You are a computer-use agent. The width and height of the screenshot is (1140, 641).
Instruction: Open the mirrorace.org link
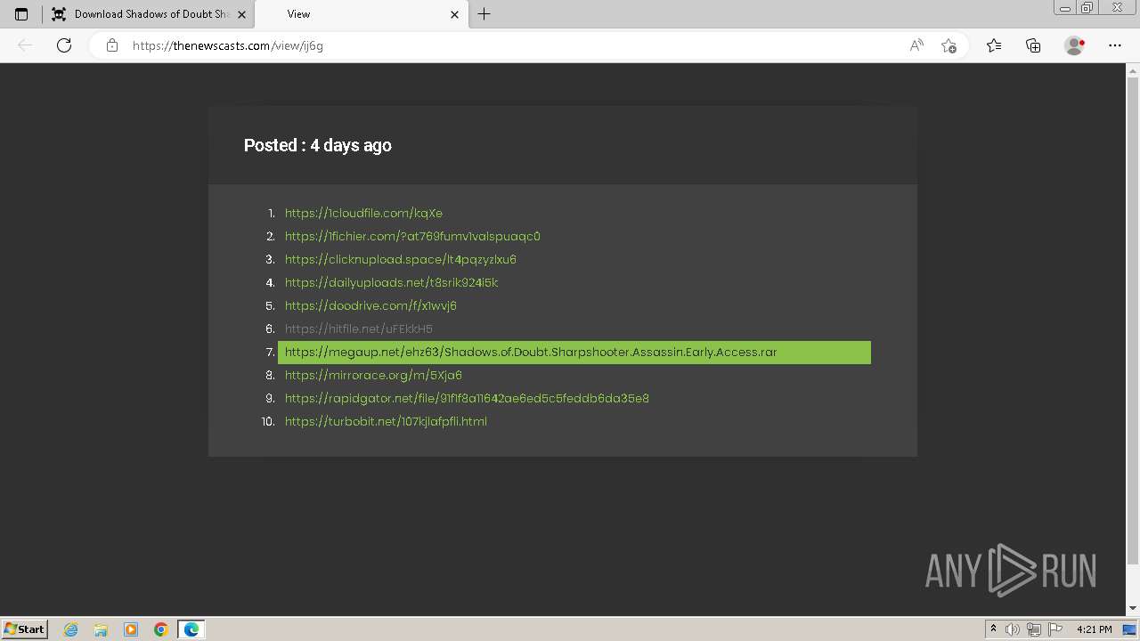pos(373,376)
